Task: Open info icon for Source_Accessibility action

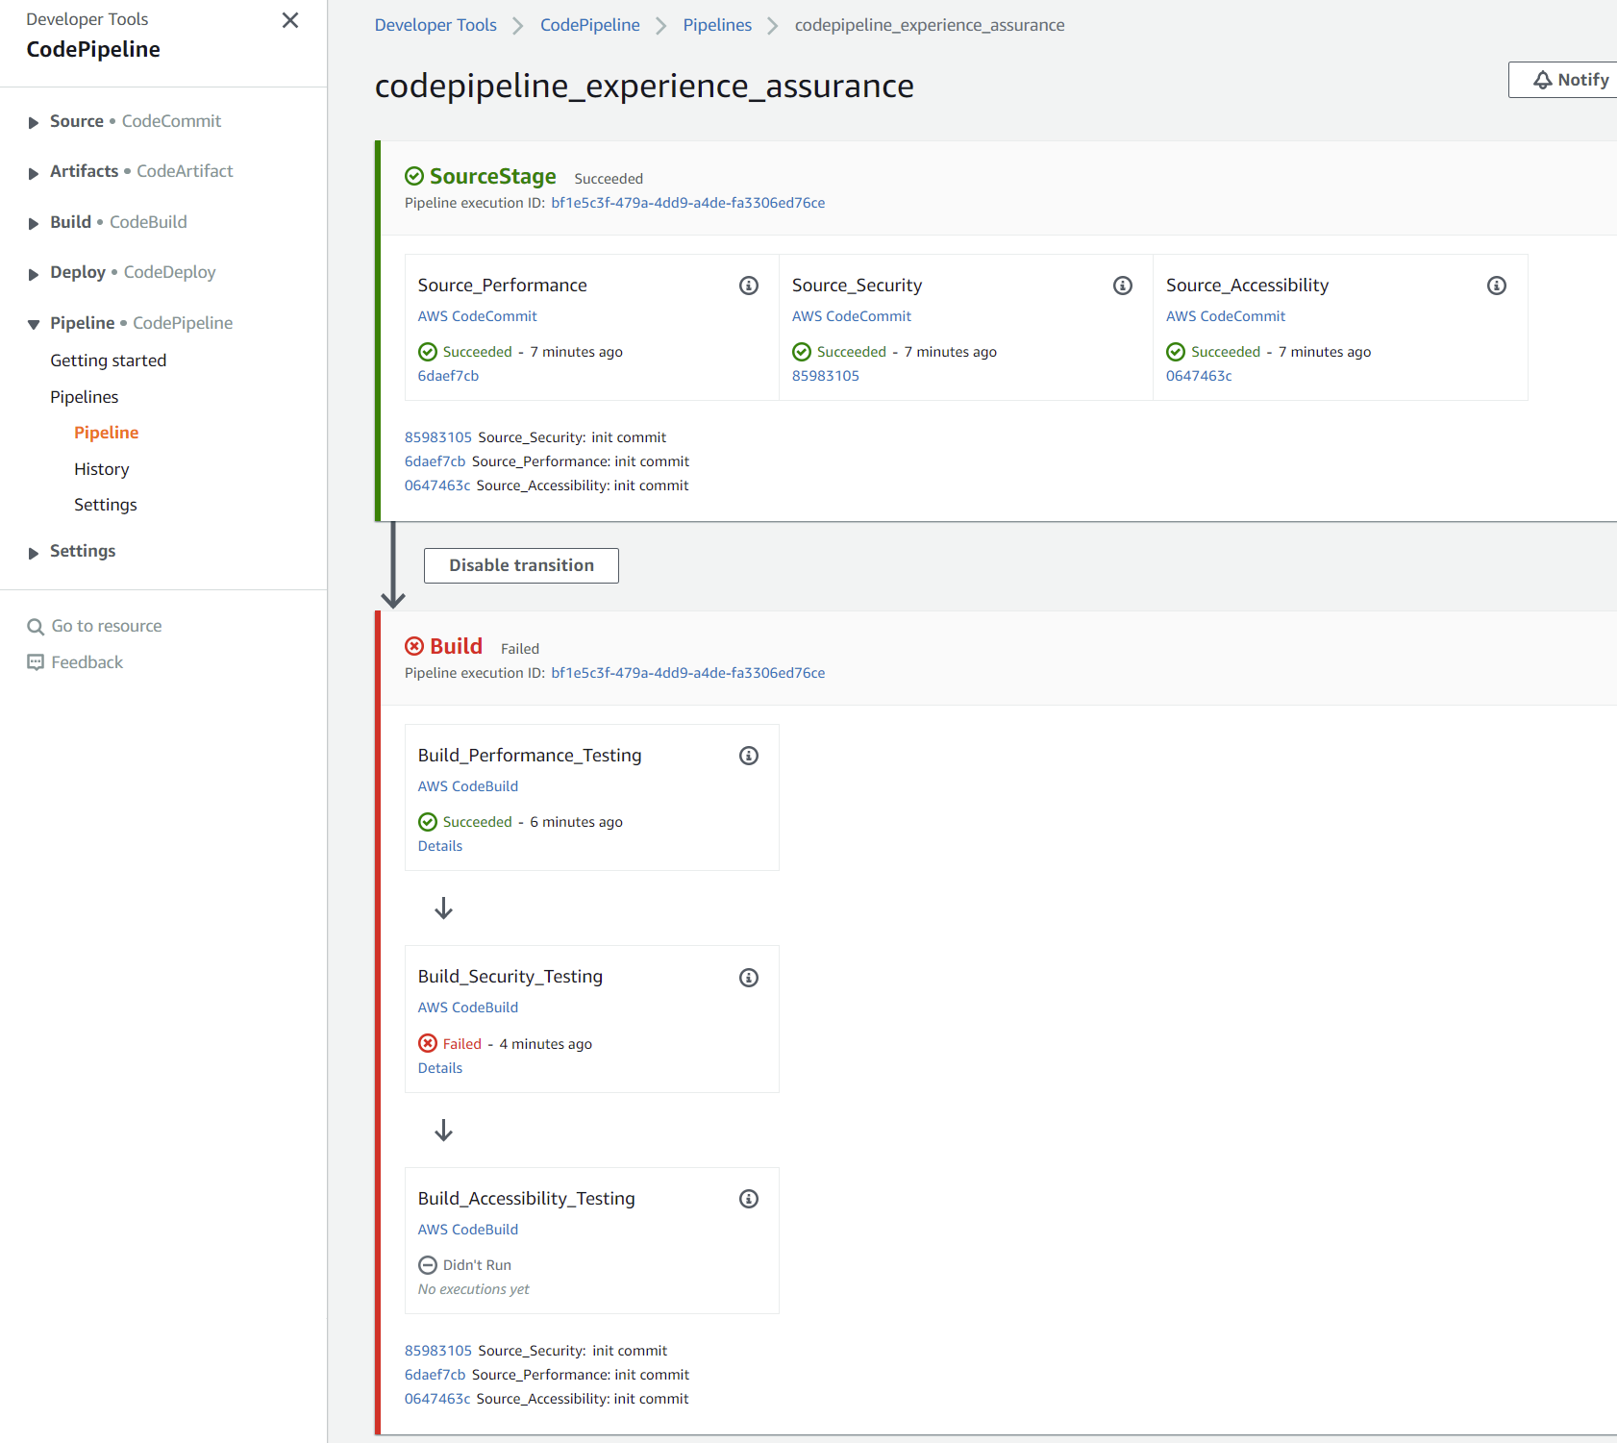Action: (x=1497, y=286)
